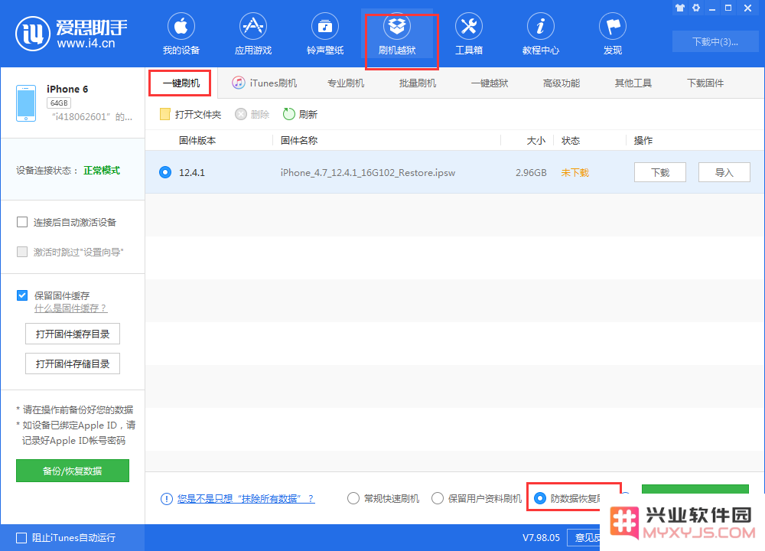Click the info icon beside 抹除所有数据 link
Viewport: 765px width, 551px height.
[x=166, y=499]
